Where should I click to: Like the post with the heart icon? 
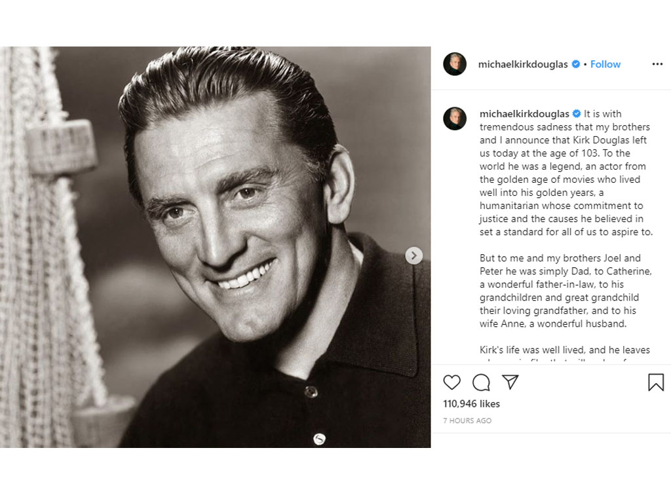click(451, 382)
